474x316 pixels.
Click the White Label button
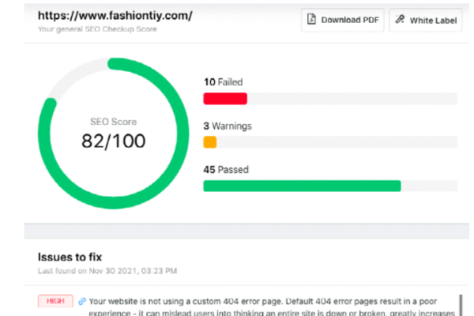click(425, 20)
